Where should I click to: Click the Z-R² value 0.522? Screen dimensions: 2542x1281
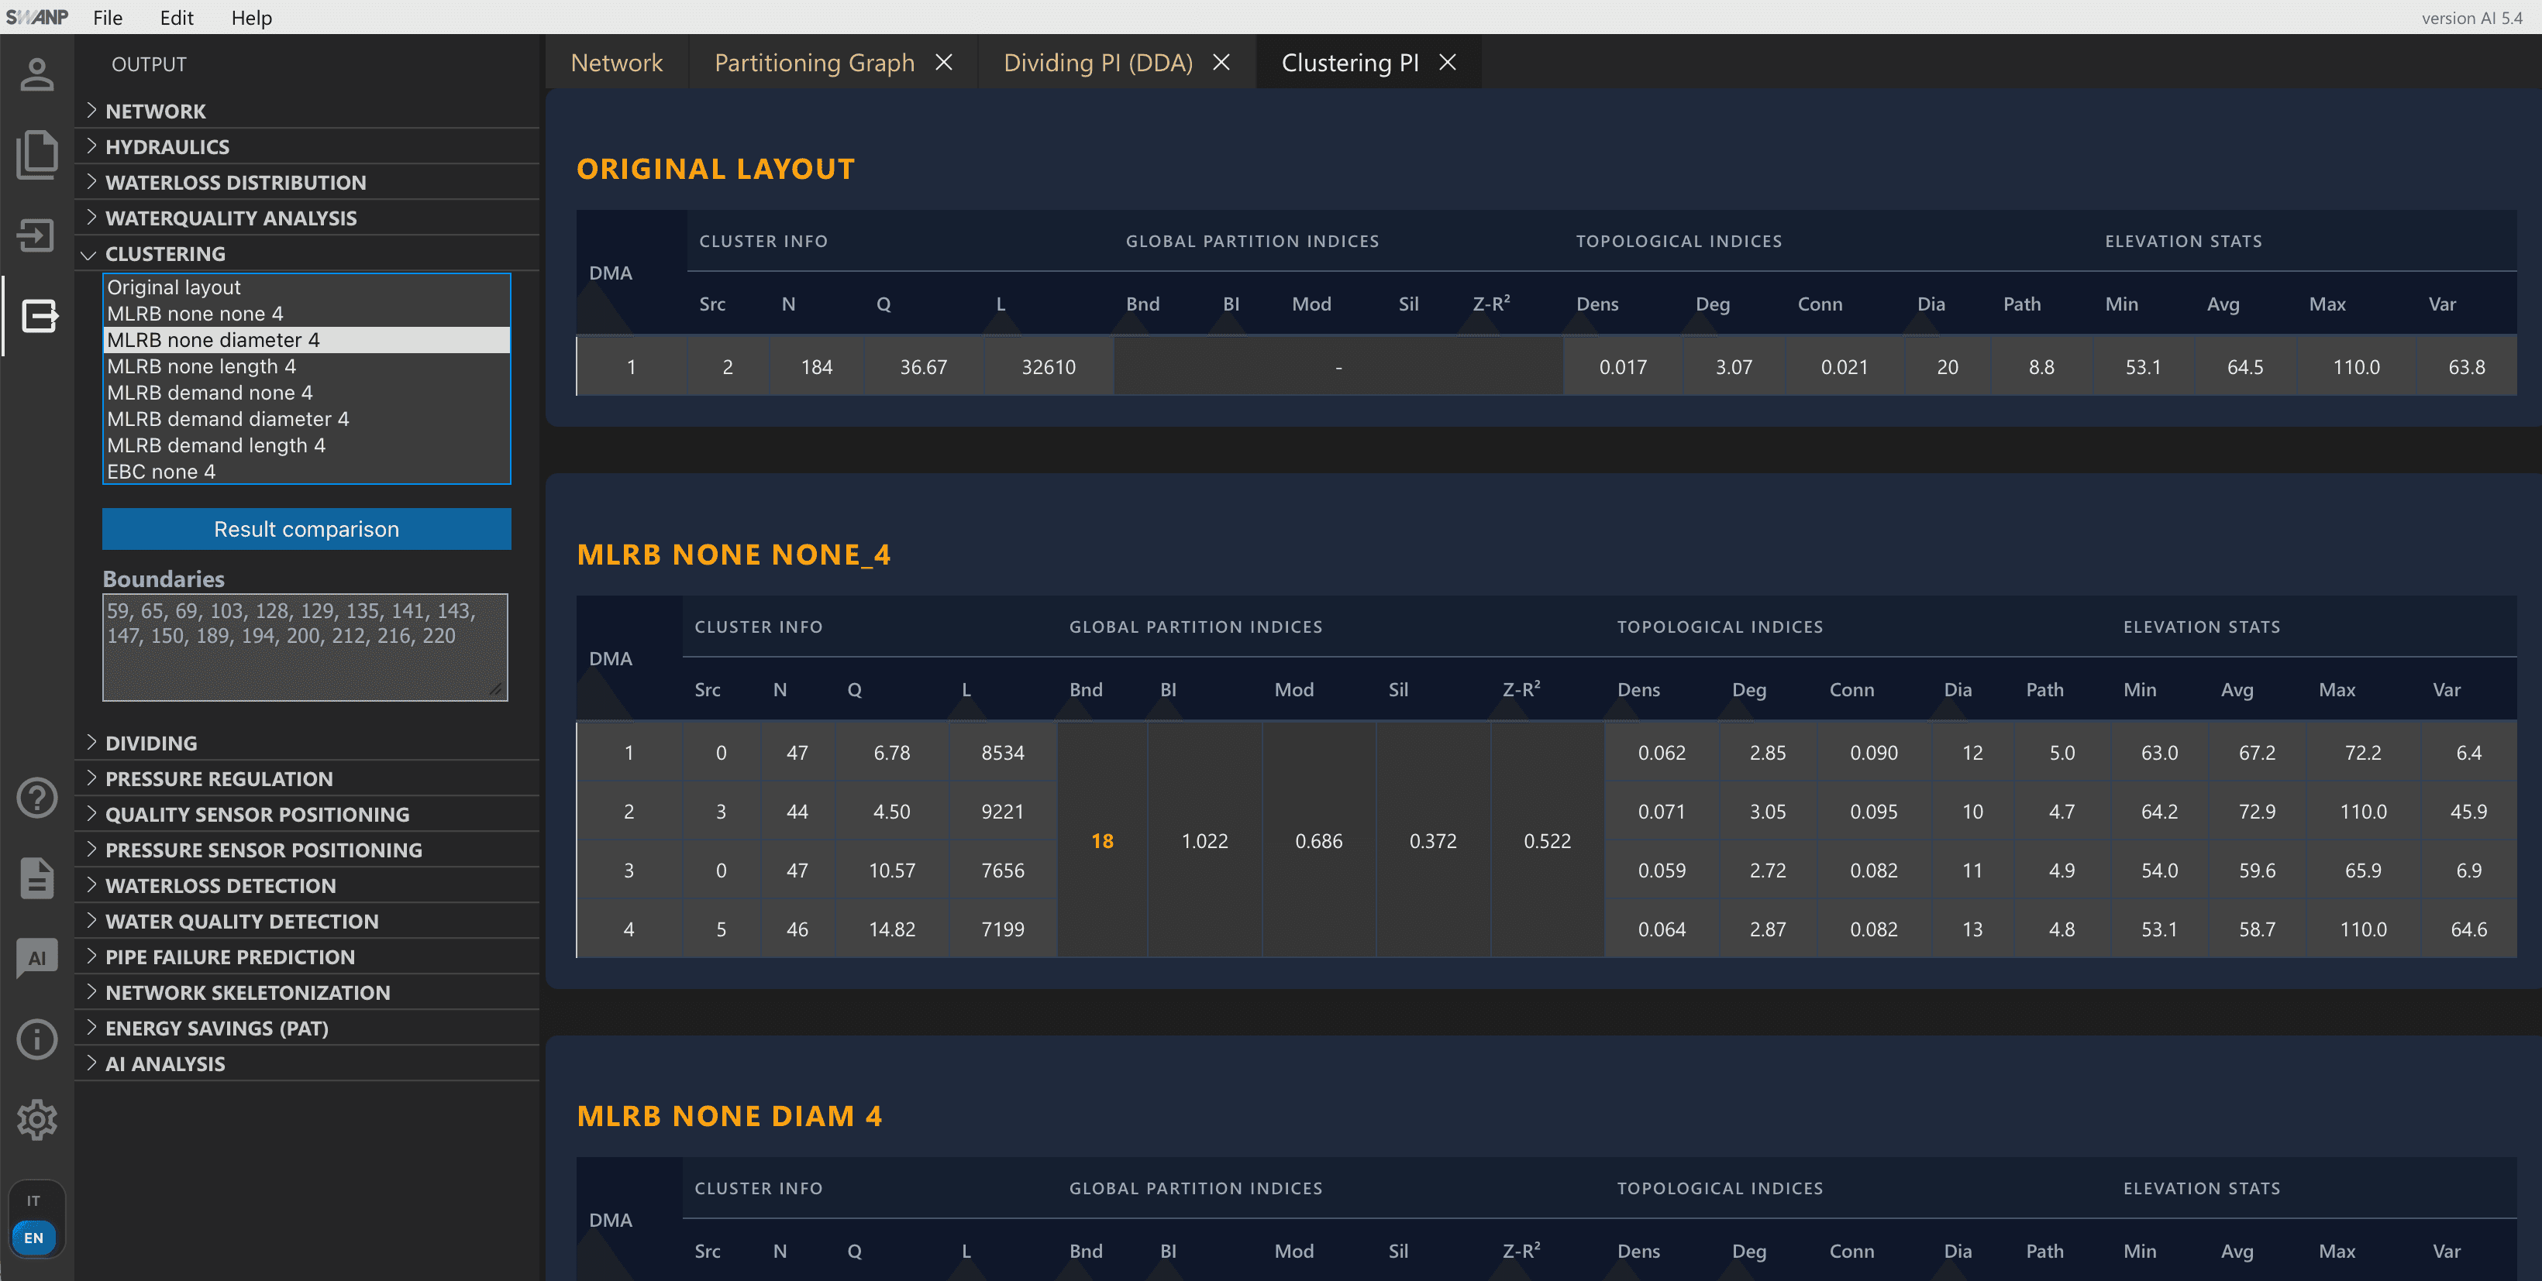pyautogui.click(x=1546, y=840)
